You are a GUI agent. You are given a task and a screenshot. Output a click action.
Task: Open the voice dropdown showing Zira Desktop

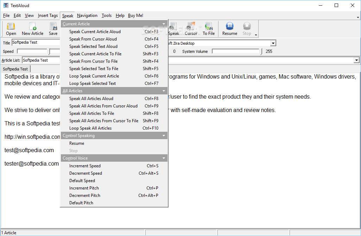coord(273,43)
